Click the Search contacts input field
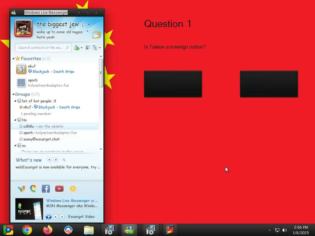This screenshot has width=315, height=236. coord(43,48)
